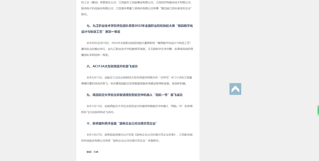Click the date text 去年8月6日至10日
This screenshot has height=161, width=319.
point(98,43)
